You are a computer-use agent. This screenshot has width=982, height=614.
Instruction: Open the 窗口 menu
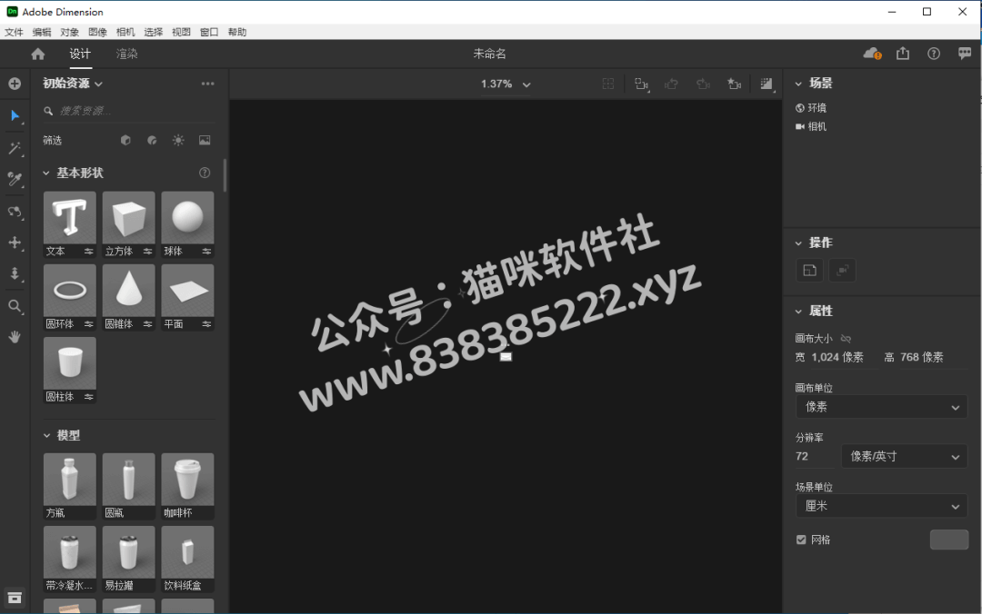209,32
